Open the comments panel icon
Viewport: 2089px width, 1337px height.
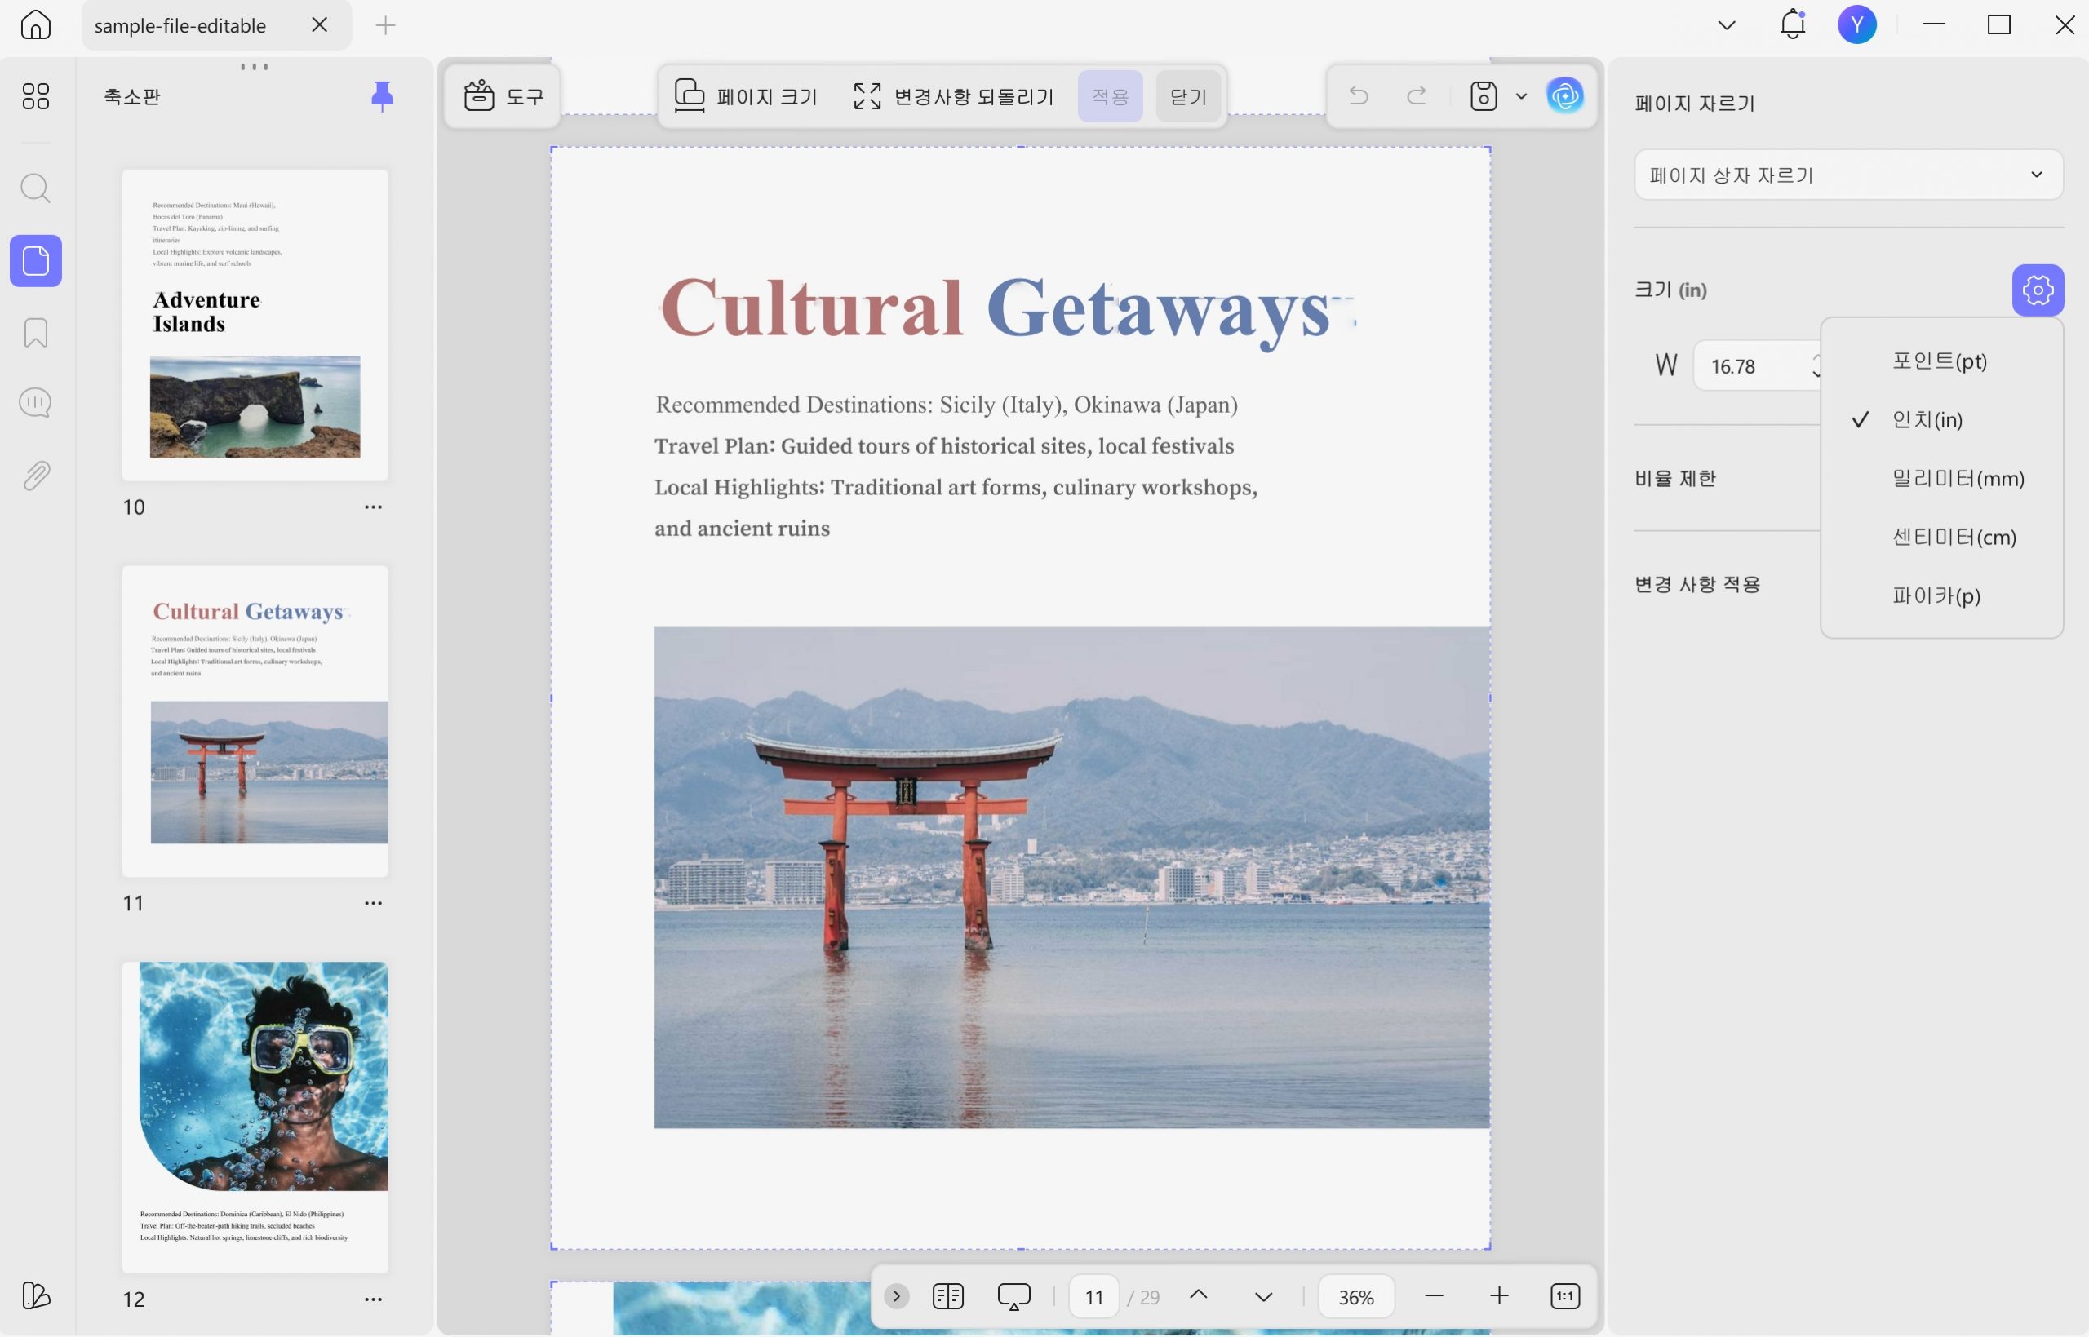tap(36, 403)
